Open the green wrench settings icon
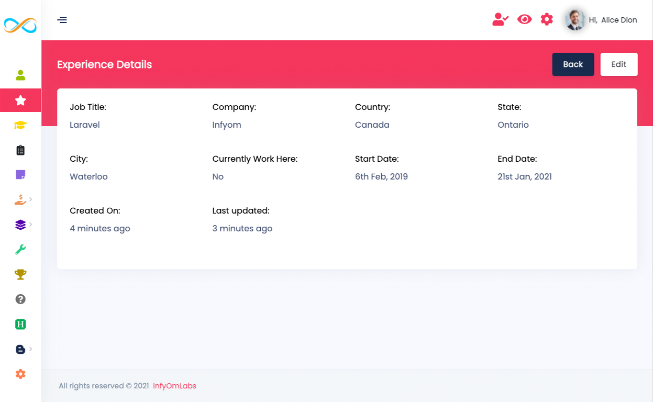 coord(20,249)
